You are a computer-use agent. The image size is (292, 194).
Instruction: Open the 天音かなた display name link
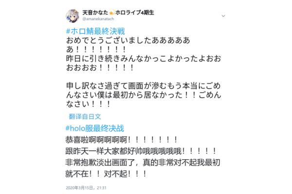pyautogui.click(x=95, y=13)
